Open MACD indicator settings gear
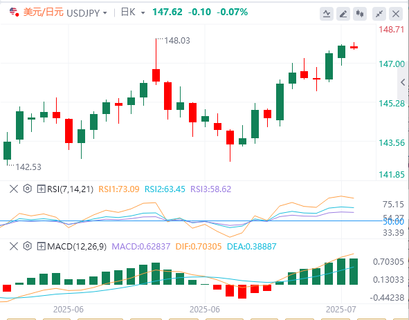The image size is (409, 320). (28, 246)
